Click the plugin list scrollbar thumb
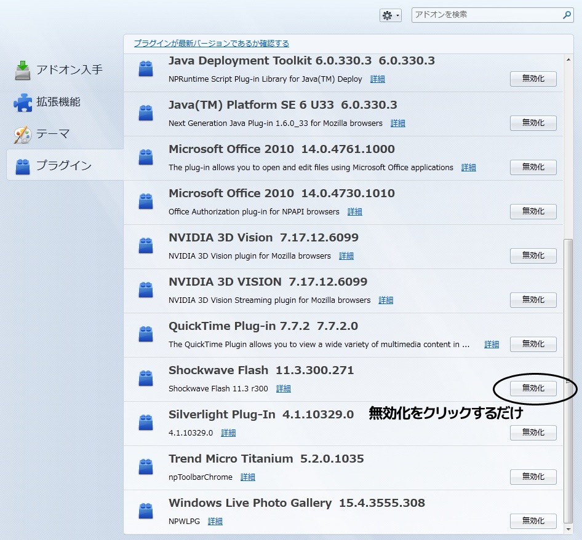Viewport: 582px width, 540px height. 568,381
